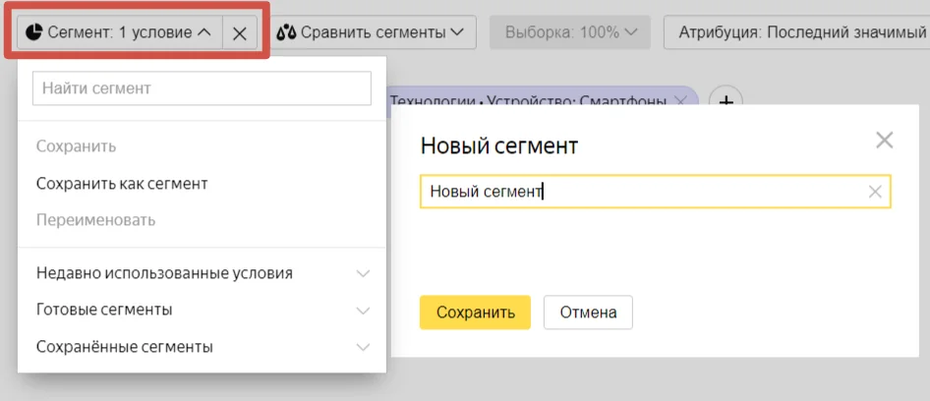This screenshot has width=930, height=401.
Task: Click the yellow Сохранить button
Action: (x=475, y=313)
